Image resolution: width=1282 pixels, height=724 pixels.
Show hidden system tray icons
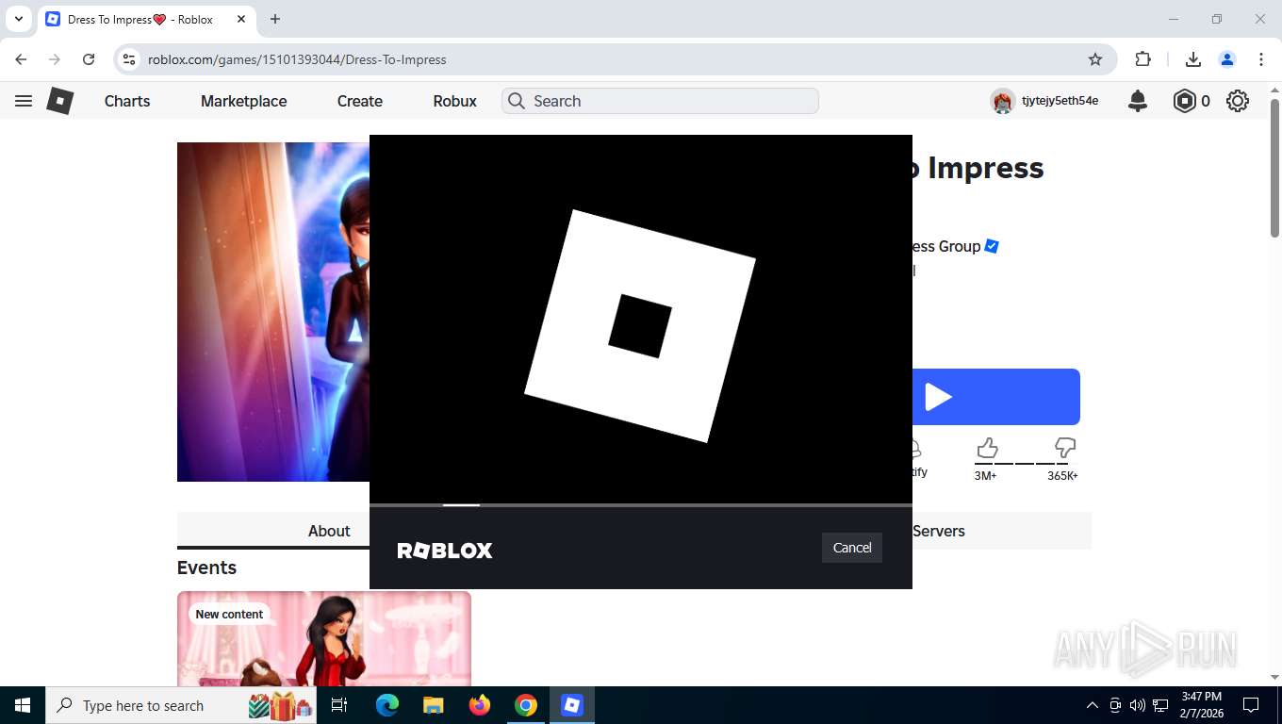click(x=1093, y=705)
